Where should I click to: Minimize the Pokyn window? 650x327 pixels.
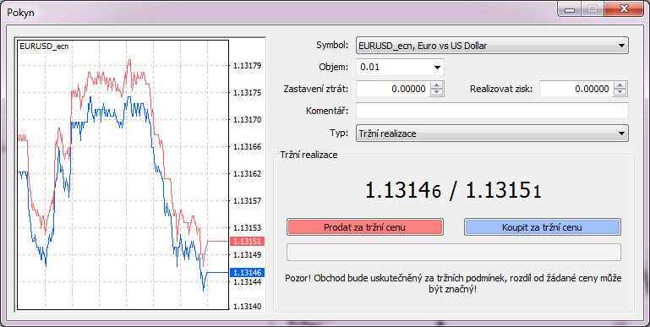[570, 8]
